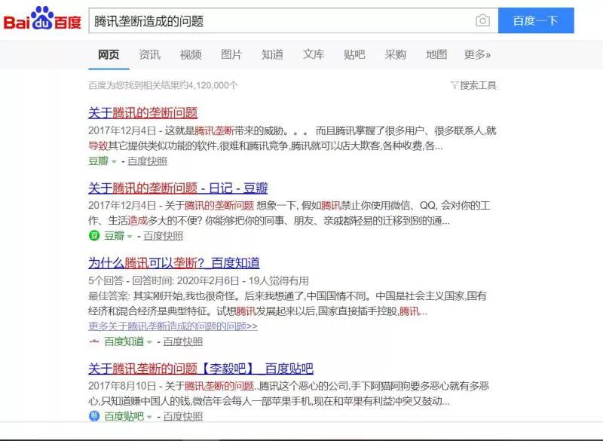
Task: Click the green 豆瓣 favicon on second result
Action: point(93,235)
